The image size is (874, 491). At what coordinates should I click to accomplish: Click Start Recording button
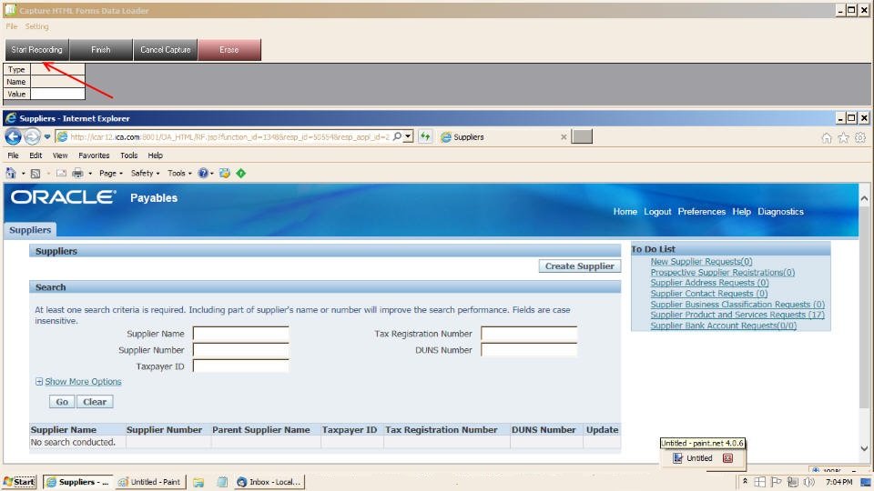coord(37,49)
